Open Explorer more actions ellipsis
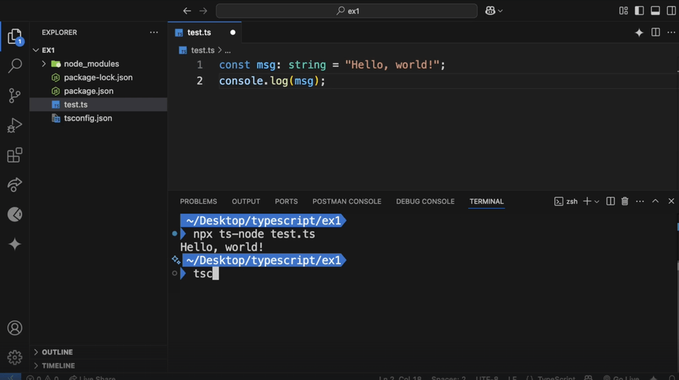Screen dimensions: 679x380 [x=153, y=33]
